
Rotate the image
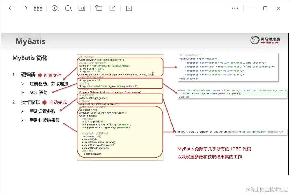(99, 8)
